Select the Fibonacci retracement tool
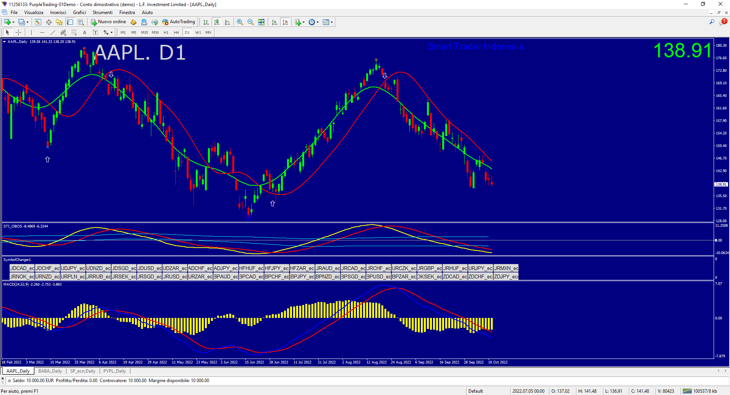This screenshot has height=395, width=730. click(74, 33)
